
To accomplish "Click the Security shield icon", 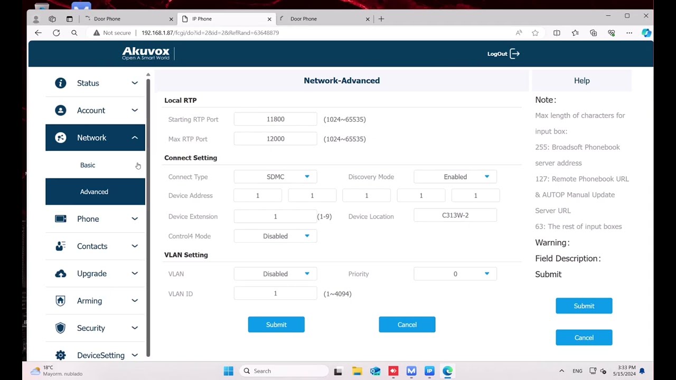I will click(61, 328).
